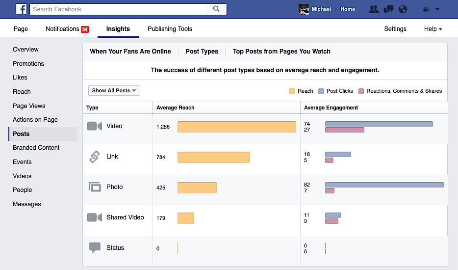Open the Show All Posts dropdown
The width and height of the screenshot is (458, 270).
tap(114, 91)
